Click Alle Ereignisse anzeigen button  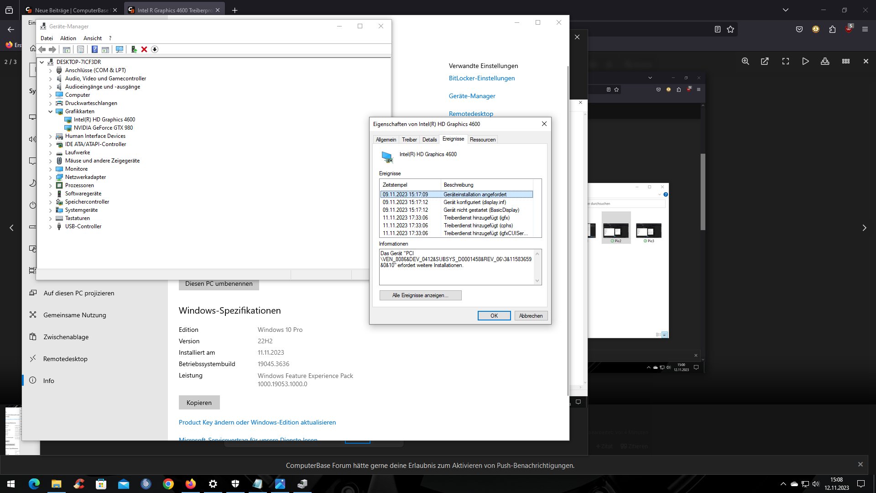(420, 295)
